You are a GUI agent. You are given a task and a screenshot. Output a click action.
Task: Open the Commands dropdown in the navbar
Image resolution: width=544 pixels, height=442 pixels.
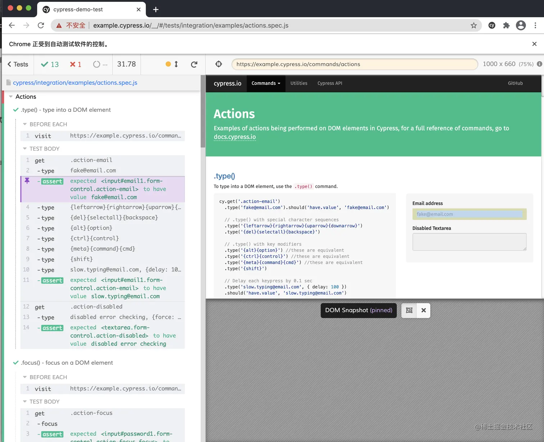(266, 83)
